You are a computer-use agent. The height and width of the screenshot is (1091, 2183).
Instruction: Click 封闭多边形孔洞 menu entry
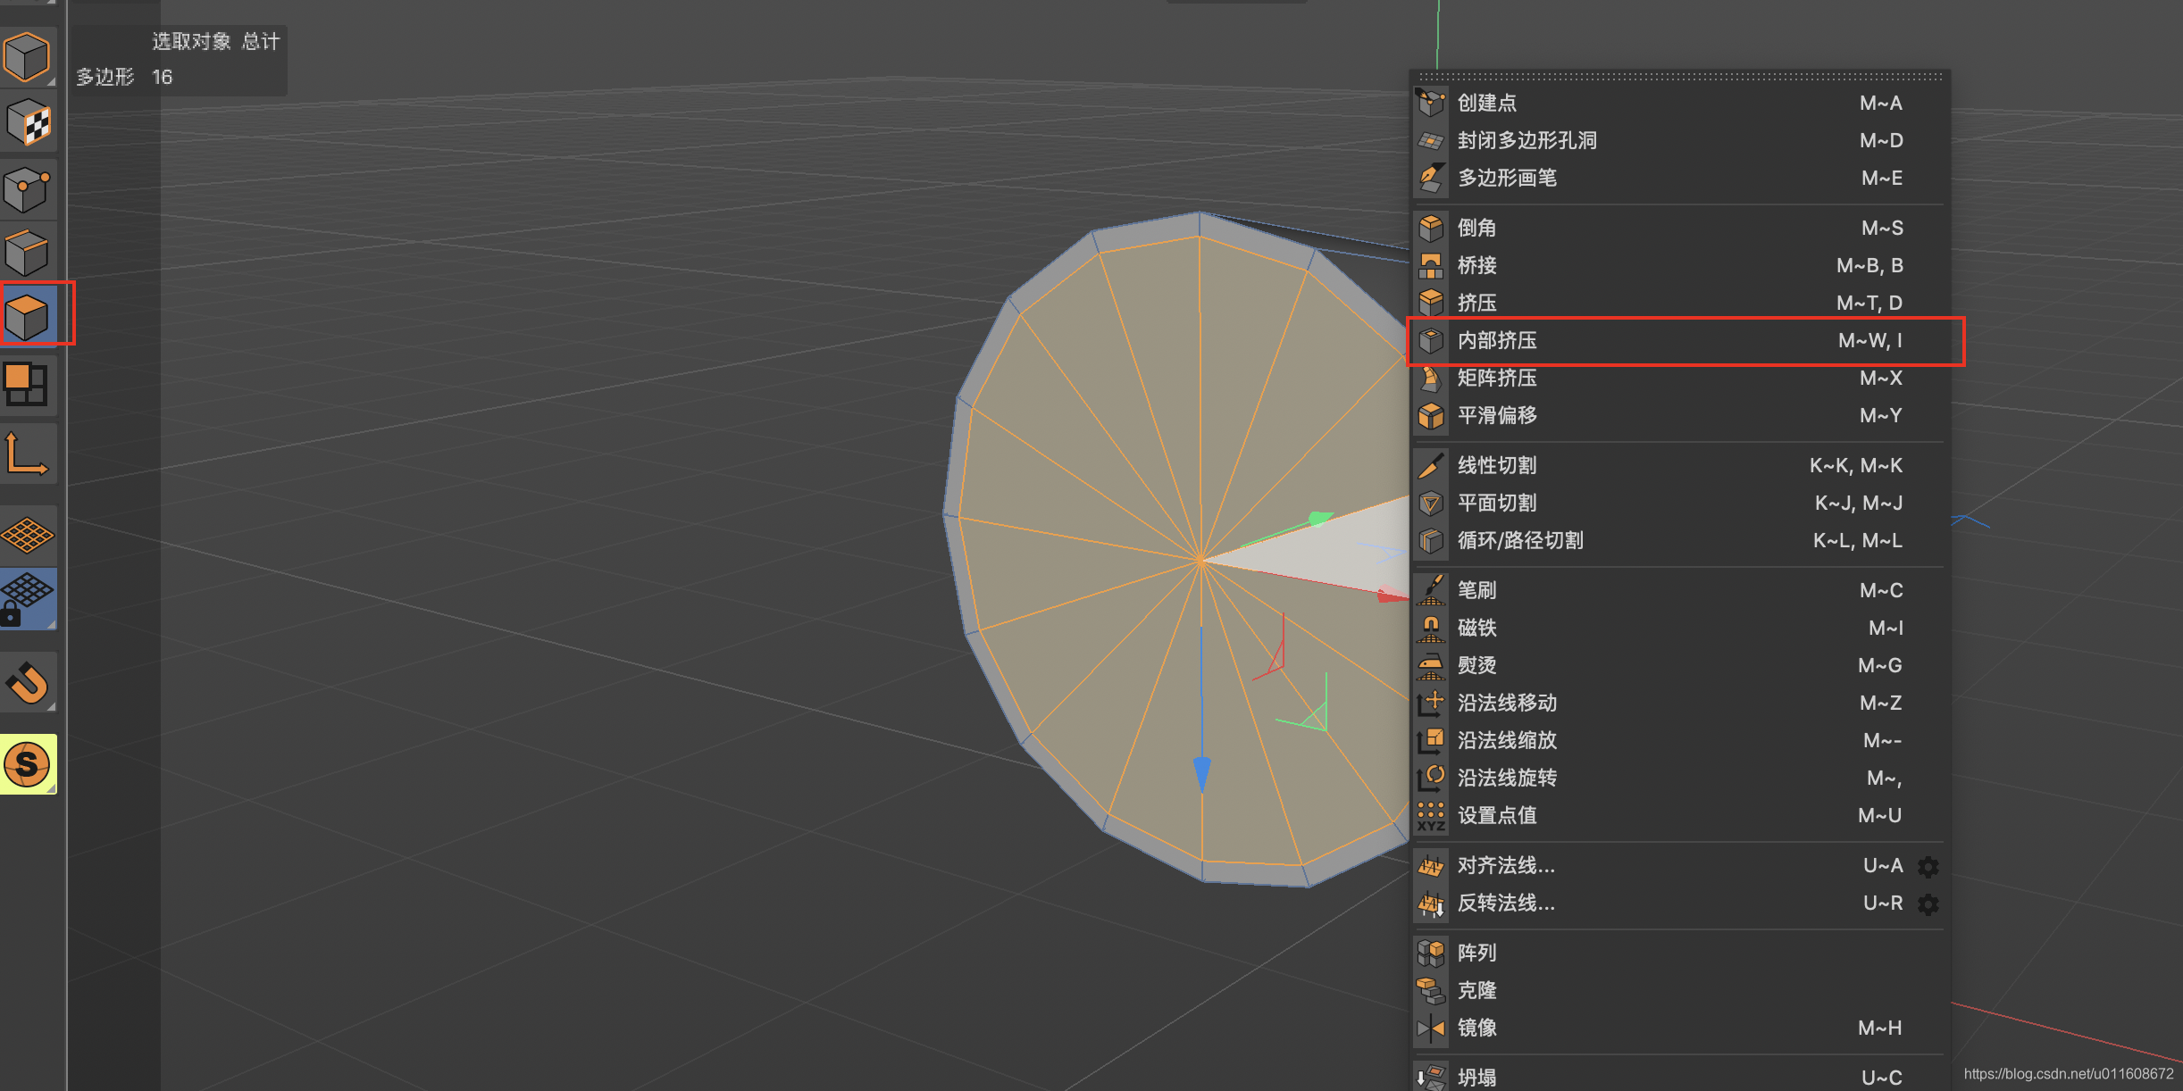click(x=1526, y=141)
